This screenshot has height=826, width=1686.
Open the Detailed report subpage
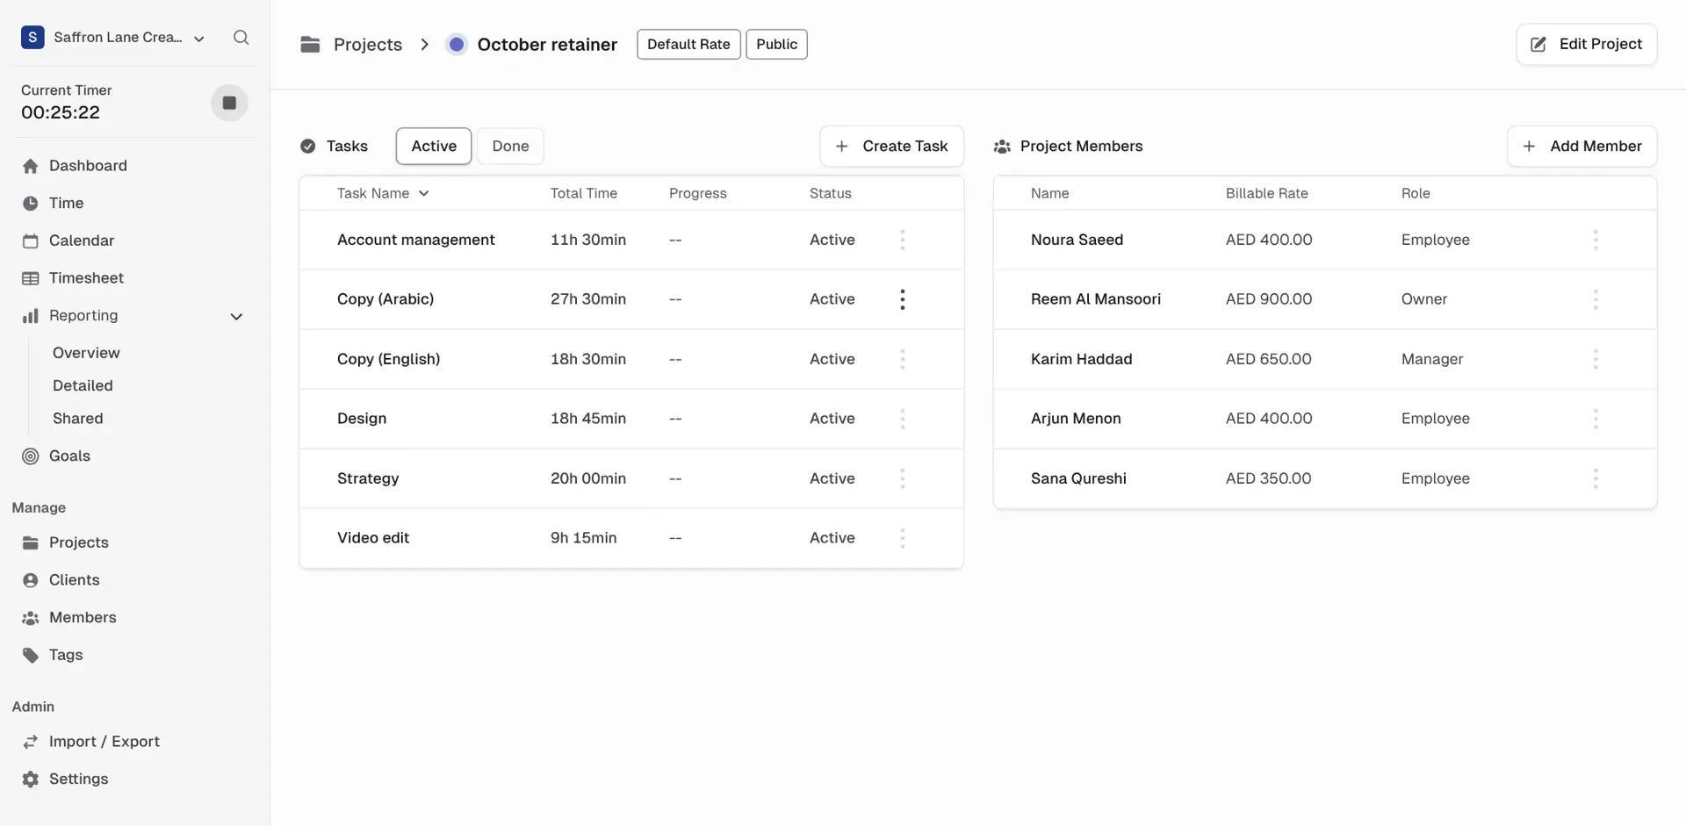tap(83, 385)
